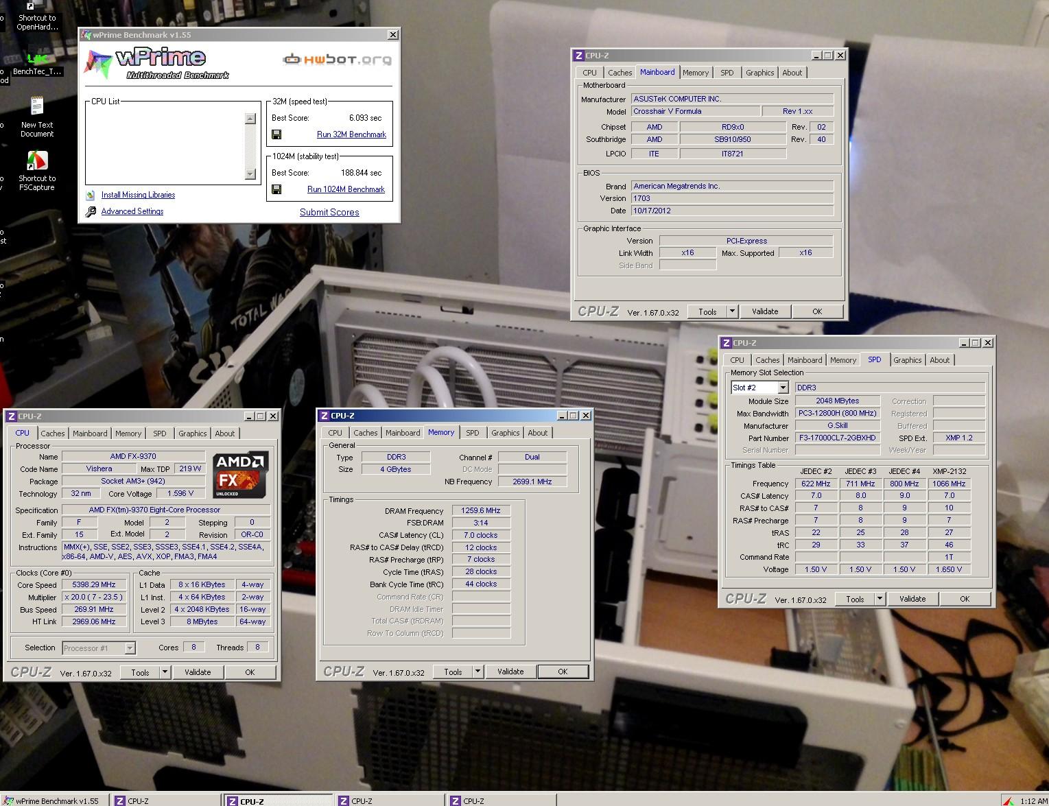Click the Part Number field F3-17000CL7-2GBXHD

[837, 438]
